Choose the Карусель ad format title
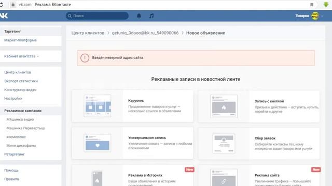The width and height of the screenshot is (332, 186). (x=136, y=101)
